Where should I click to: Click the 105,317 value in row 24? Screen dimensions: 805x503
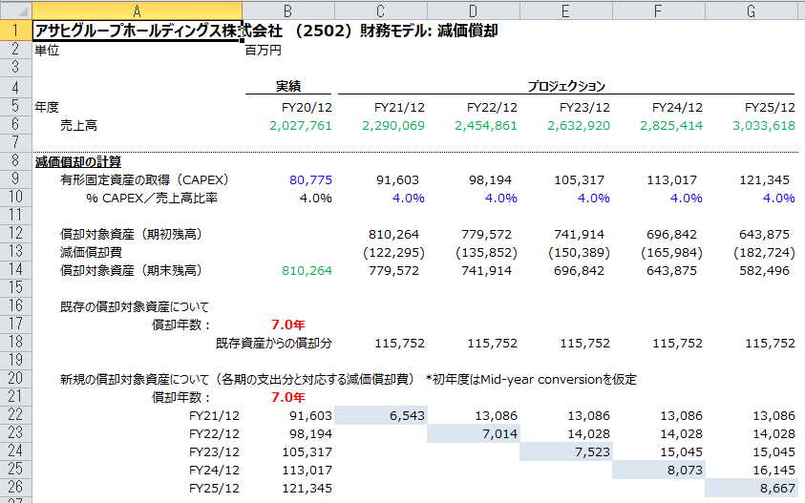click(307, 451)
